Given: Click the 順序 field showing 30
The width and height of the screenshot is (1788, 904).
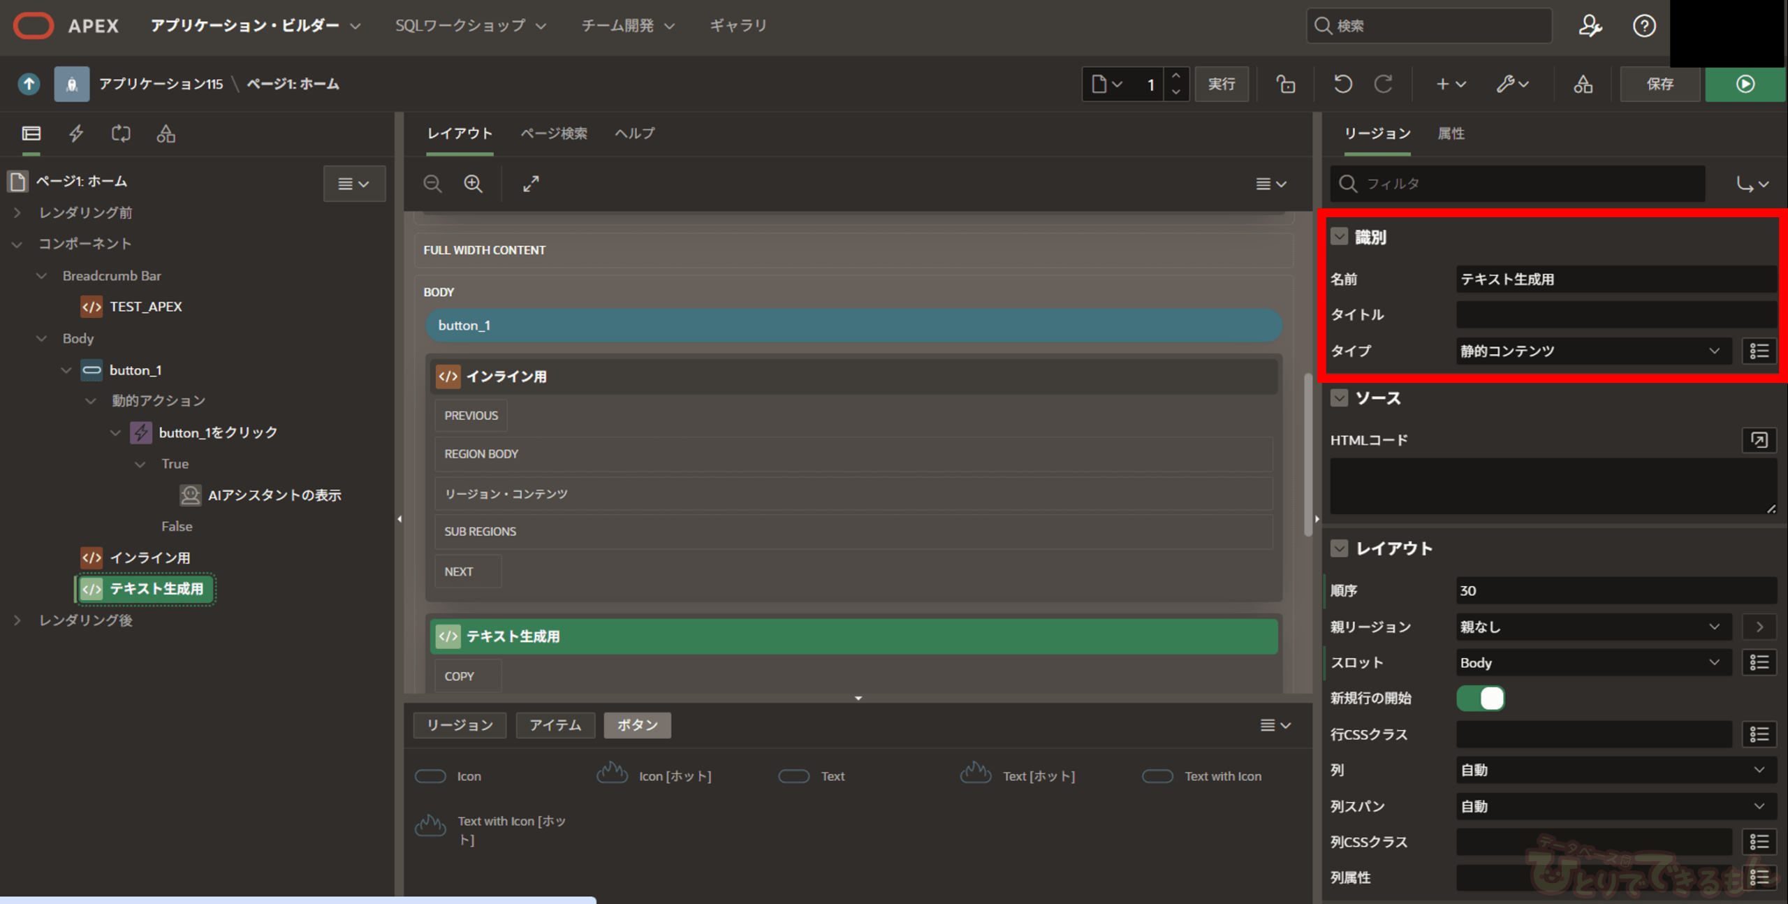Looking at the screenshot, I should click(x=1615, y=590).
